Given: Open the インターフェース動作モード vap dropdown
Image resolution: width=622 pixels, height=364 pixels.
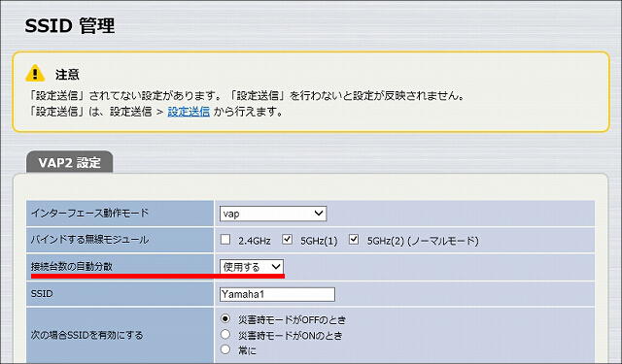Looking at the screenshot, I should pos(273,214).
